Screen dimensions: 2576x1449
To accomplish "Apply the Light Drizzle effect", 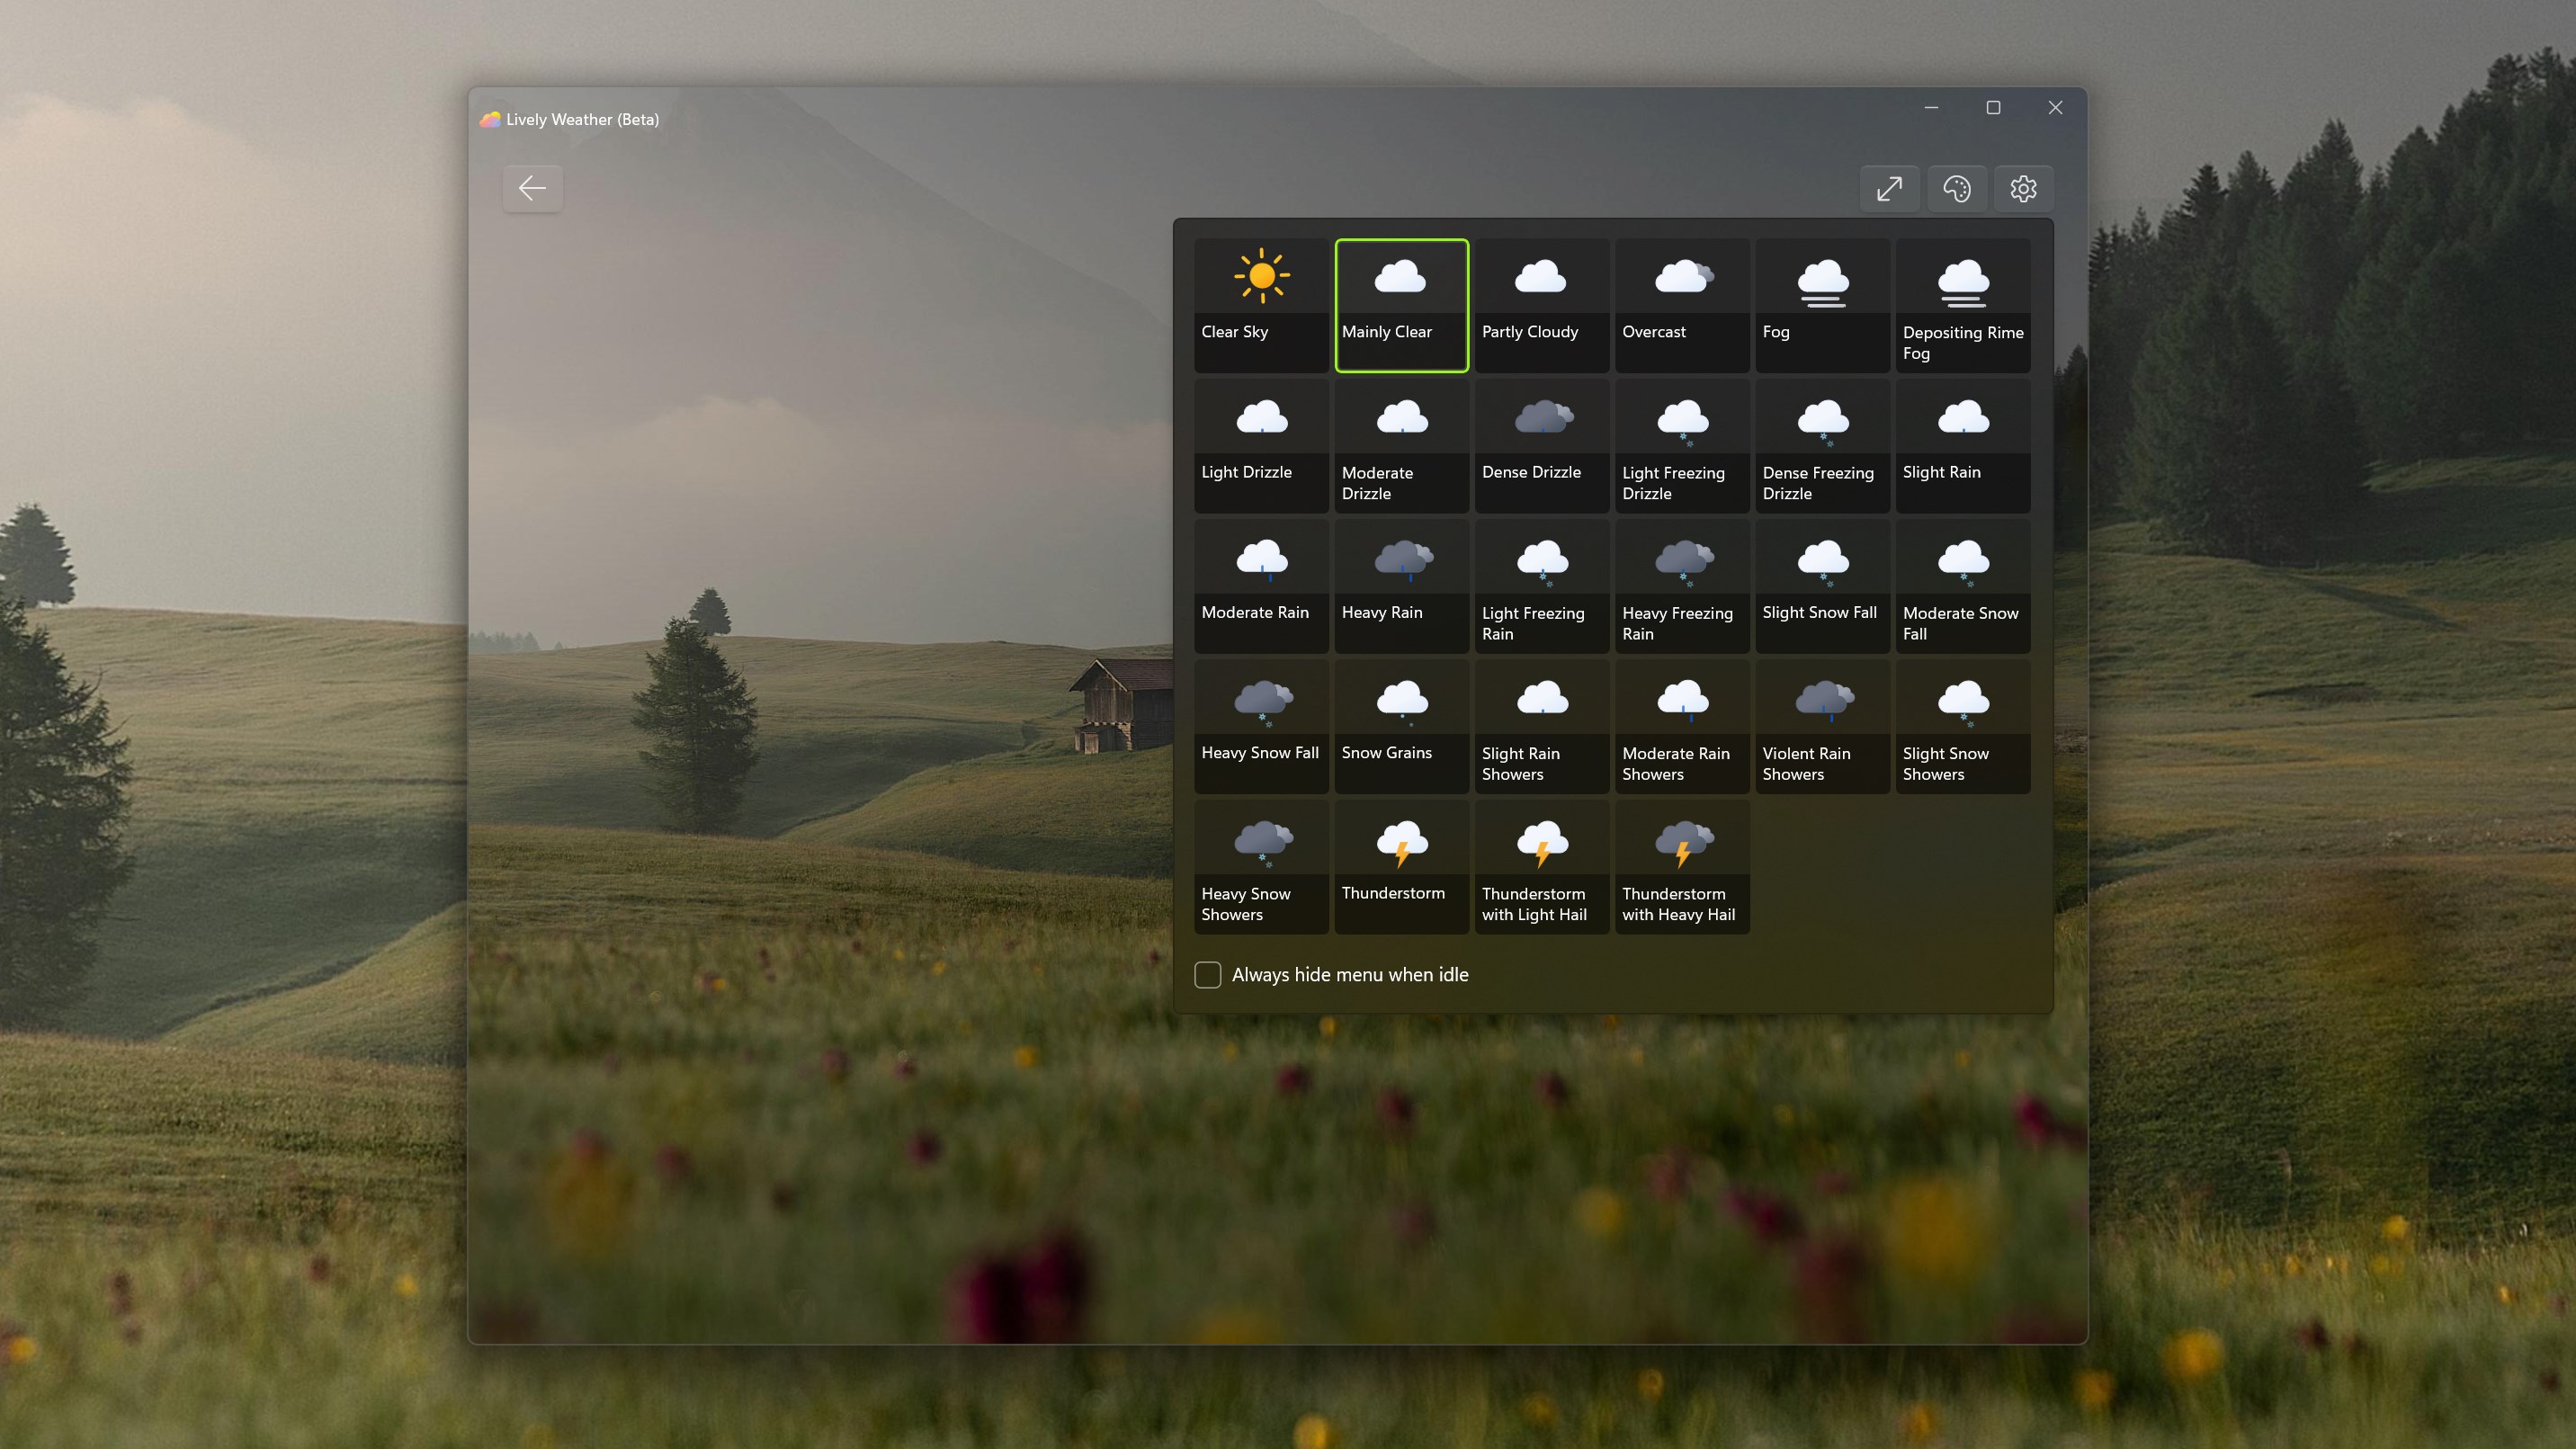I will tap(1261, 445).
